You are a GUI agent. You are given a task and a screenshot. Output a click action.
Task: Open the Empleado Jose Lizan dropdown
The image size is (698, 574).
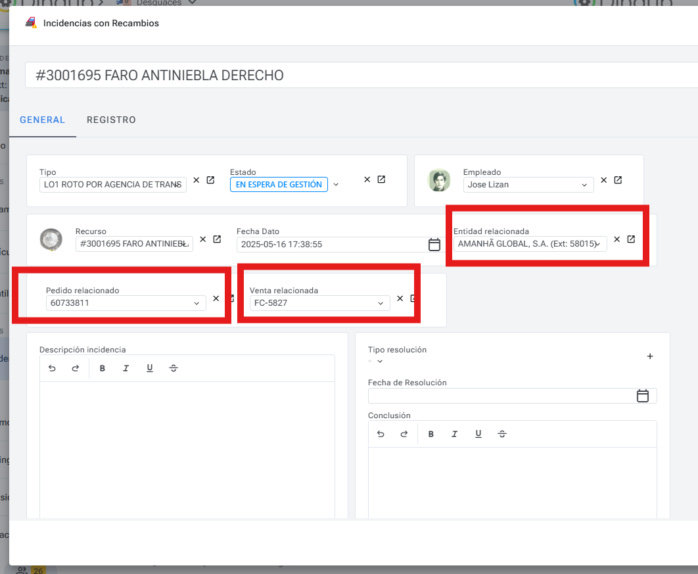[x=584, y=185]
